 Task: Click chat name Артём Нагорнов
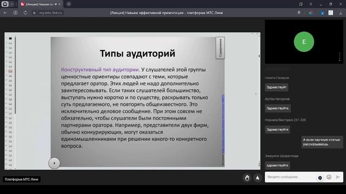[x=277, y=99]
